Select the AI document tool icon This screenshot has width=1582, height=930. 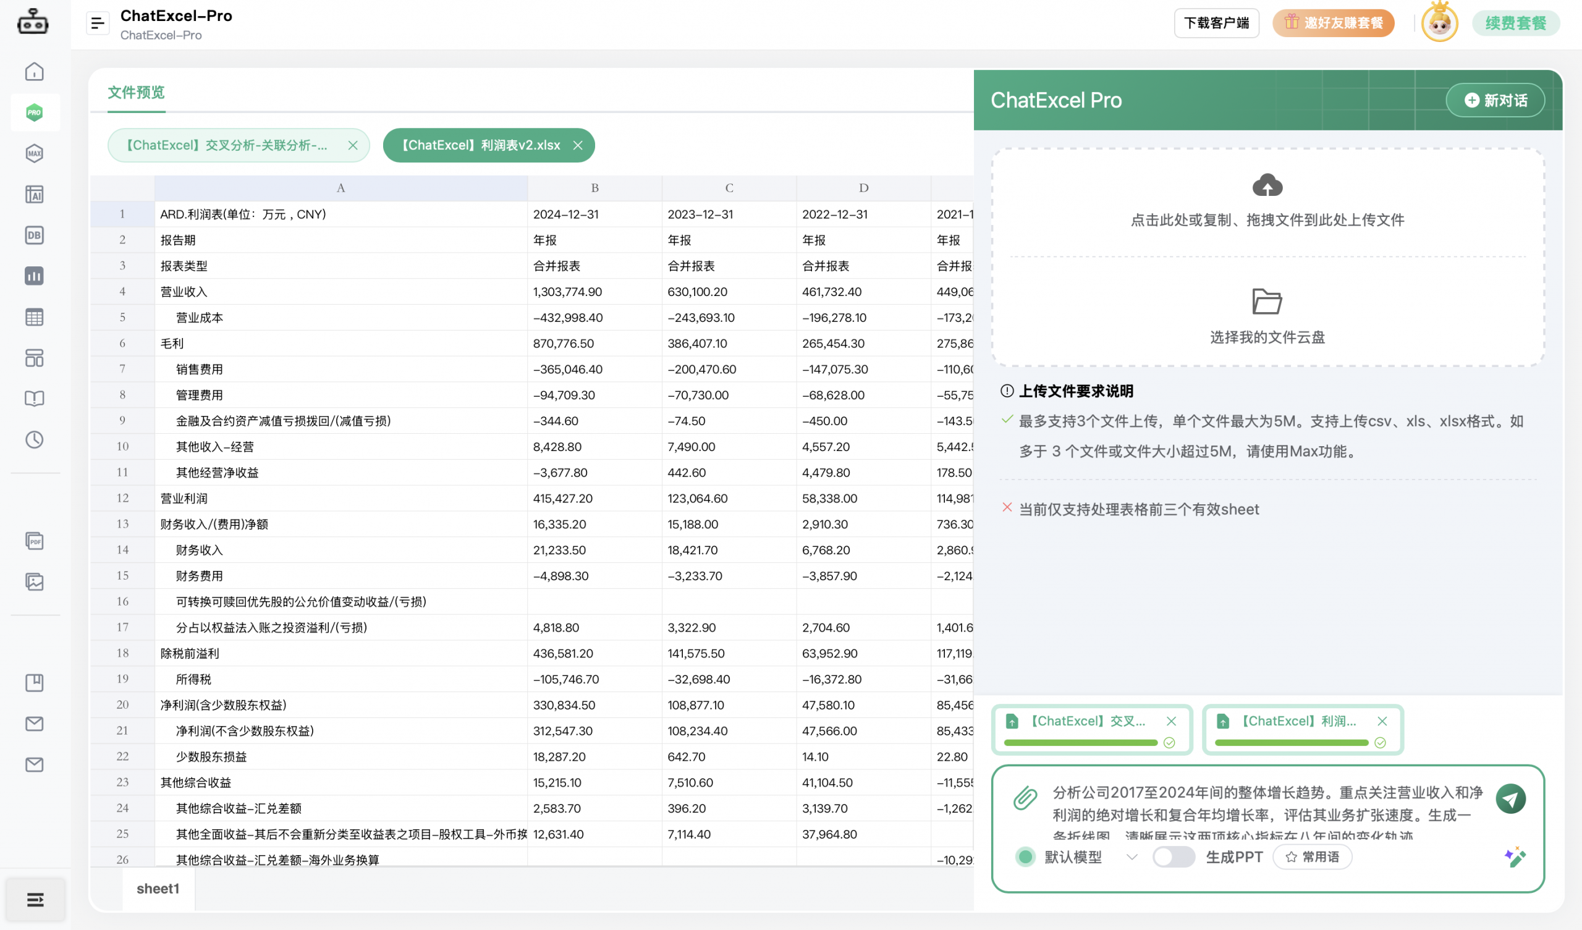point(35,194)
